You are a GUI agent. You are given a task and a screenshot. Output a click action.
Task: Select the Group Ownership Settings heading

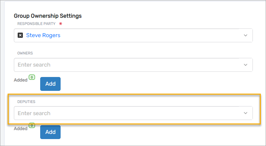click(x=48, y=16)
